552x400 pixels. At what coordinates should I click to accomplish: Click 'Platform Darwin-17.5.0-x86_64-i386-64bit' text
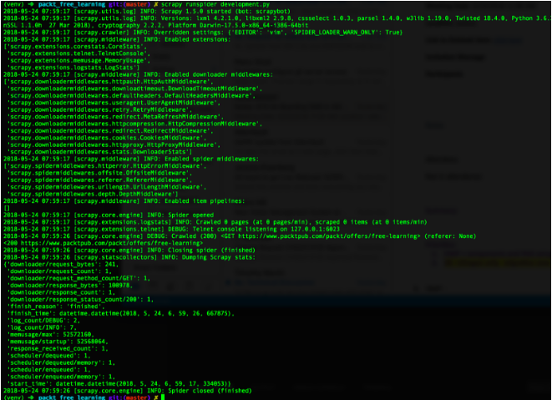238,25
